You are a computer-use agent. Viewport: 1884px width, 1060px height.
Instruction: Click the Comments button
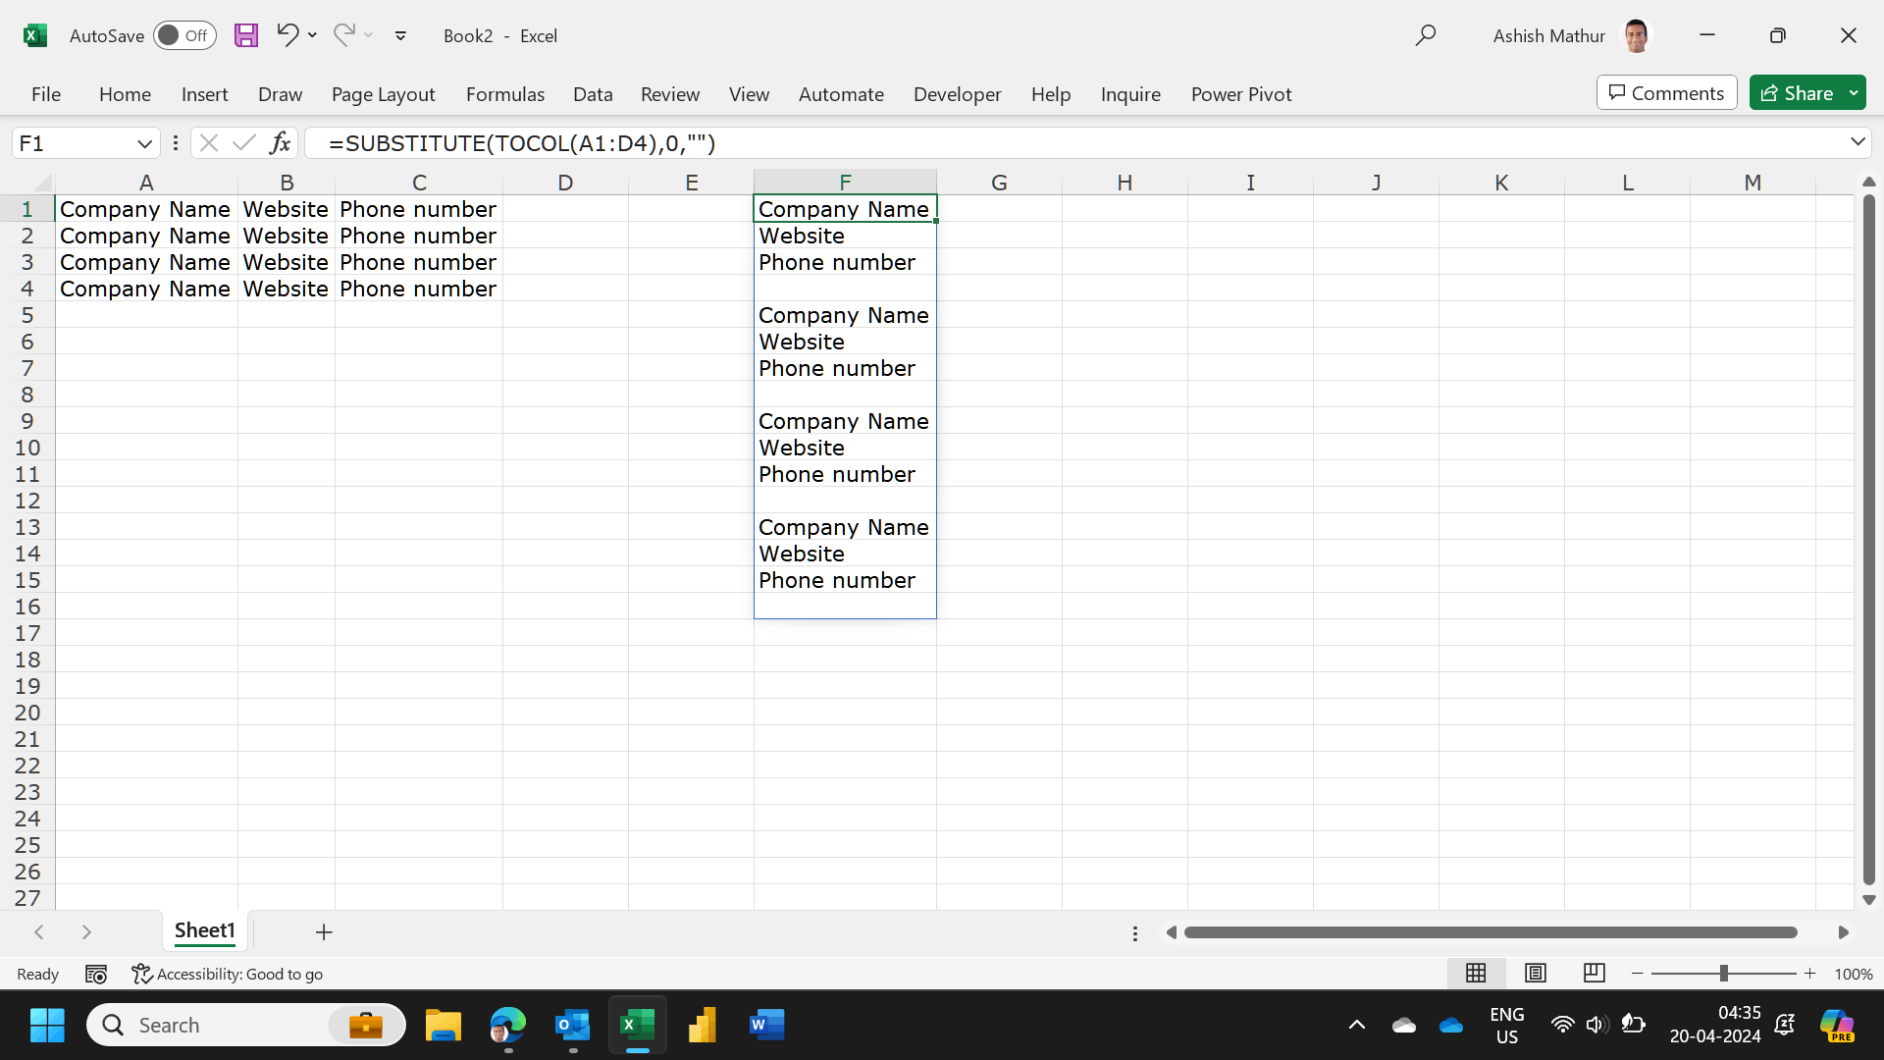(1666, 93)
